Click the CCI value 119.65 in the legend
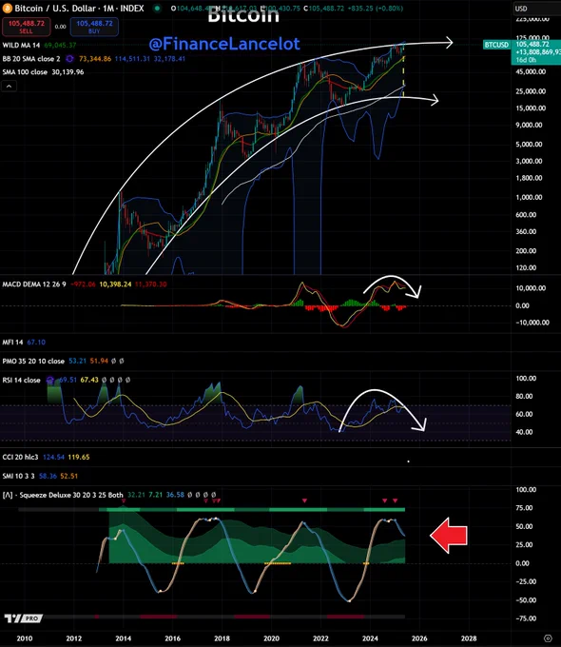This screenshot has width=561, height=647. tap(79, 458)
